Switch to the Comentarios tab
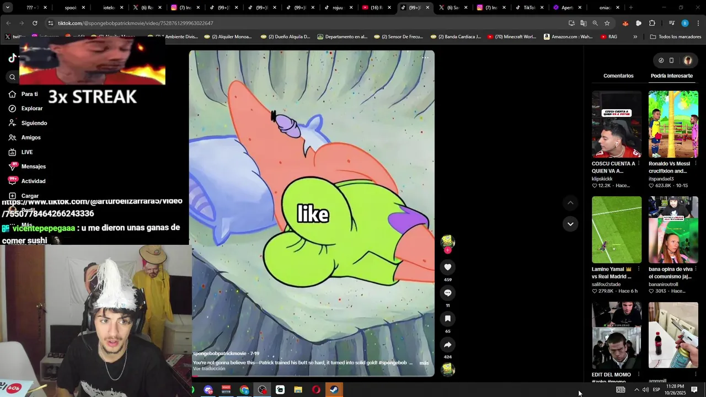The image size is (706, 397). [x=618, y=76]
